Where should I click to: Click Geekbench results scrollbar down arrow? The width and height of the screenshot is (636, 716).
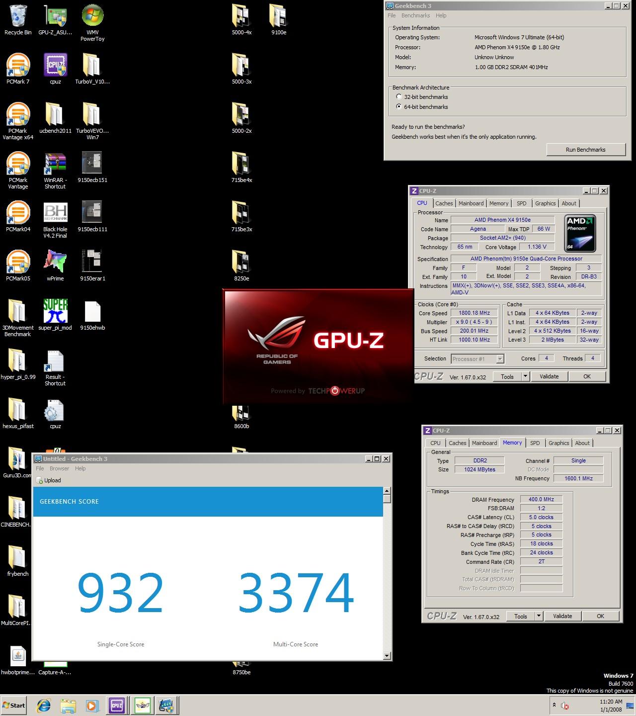[387, 656]
